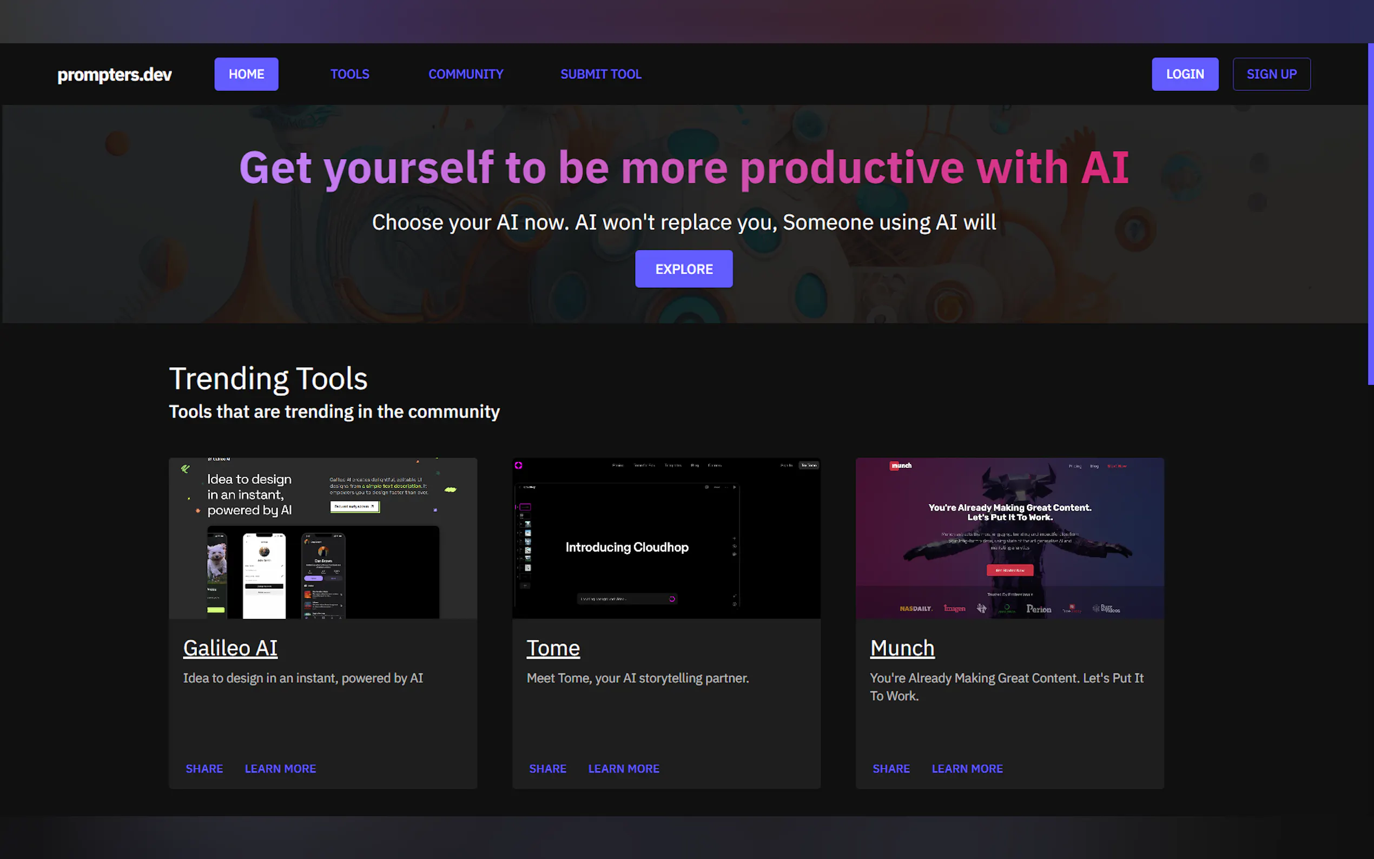Click the LOGIN button
This screenshot has width=1374, height=859.
(x=1185, y=74)
